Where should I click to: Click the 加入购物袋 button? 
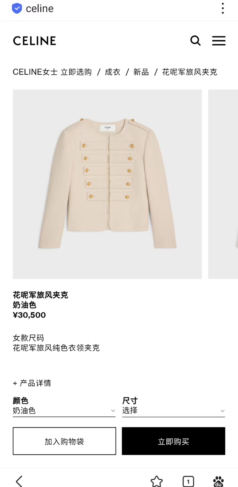point(64,441)
